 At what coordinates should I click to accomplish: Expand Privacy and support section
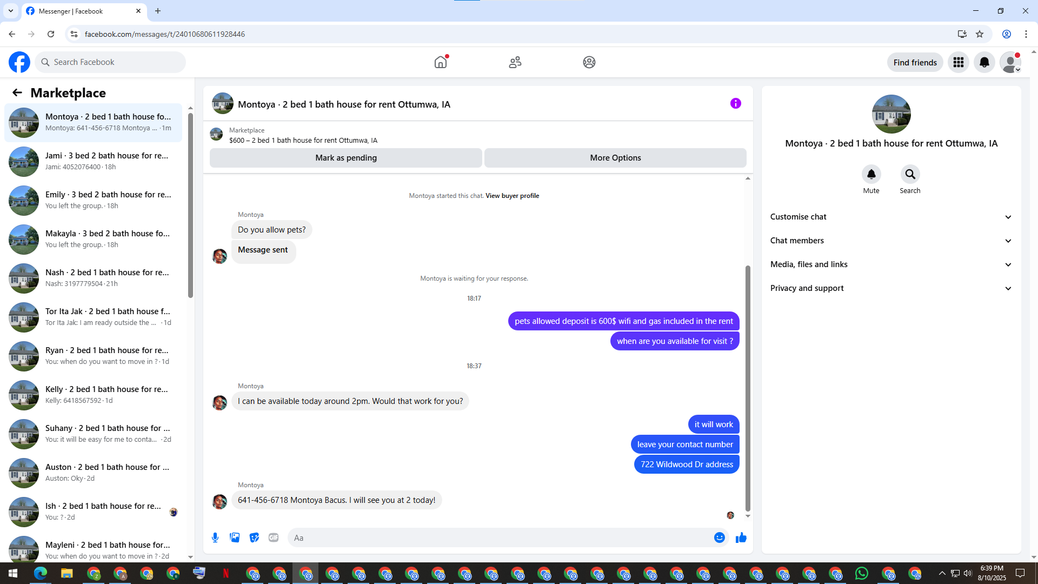890,288
